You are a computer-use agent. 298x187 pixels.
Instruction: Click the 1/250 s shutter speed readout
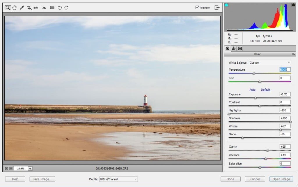(x=267, y=36)
